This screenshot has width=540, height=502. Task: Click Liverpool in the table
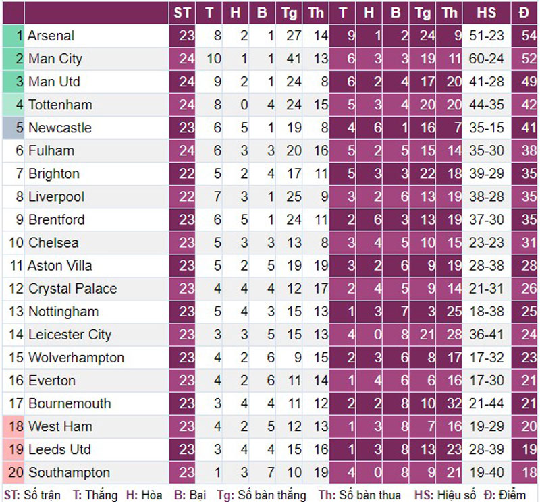click(56, 197)
